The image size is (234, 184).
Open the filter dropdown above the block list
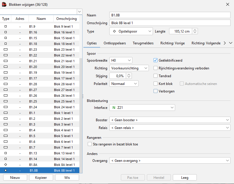(x=79, y=12)
